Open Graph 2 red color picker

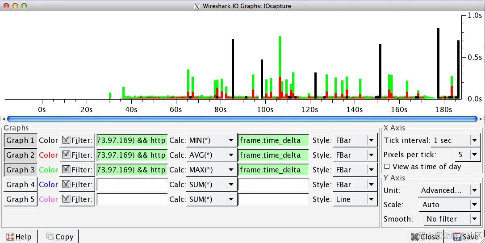(x=48, y=155)
